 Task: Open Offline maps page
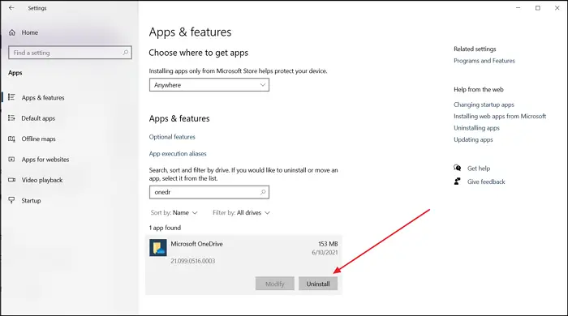38,139
